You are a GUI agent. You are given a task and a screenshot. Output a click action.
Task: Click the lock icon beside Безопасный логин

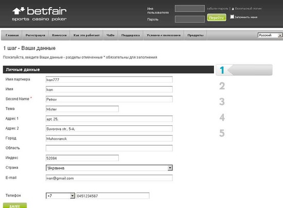coord(233,9)
